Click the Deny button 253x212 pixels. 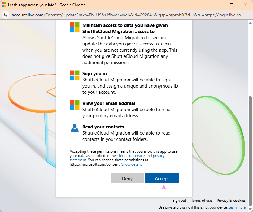tap(127, 178)
